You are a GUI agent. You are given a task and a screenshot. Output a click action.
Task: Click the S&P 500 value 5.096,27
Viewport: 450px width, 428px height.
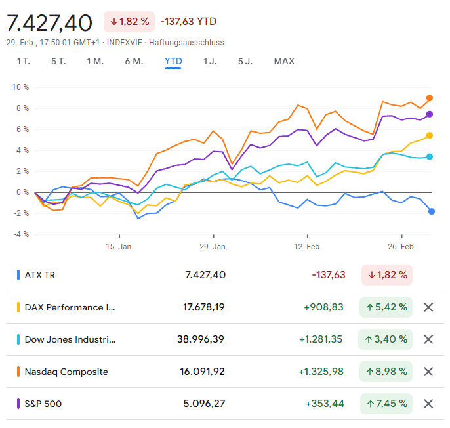point(204,404)
